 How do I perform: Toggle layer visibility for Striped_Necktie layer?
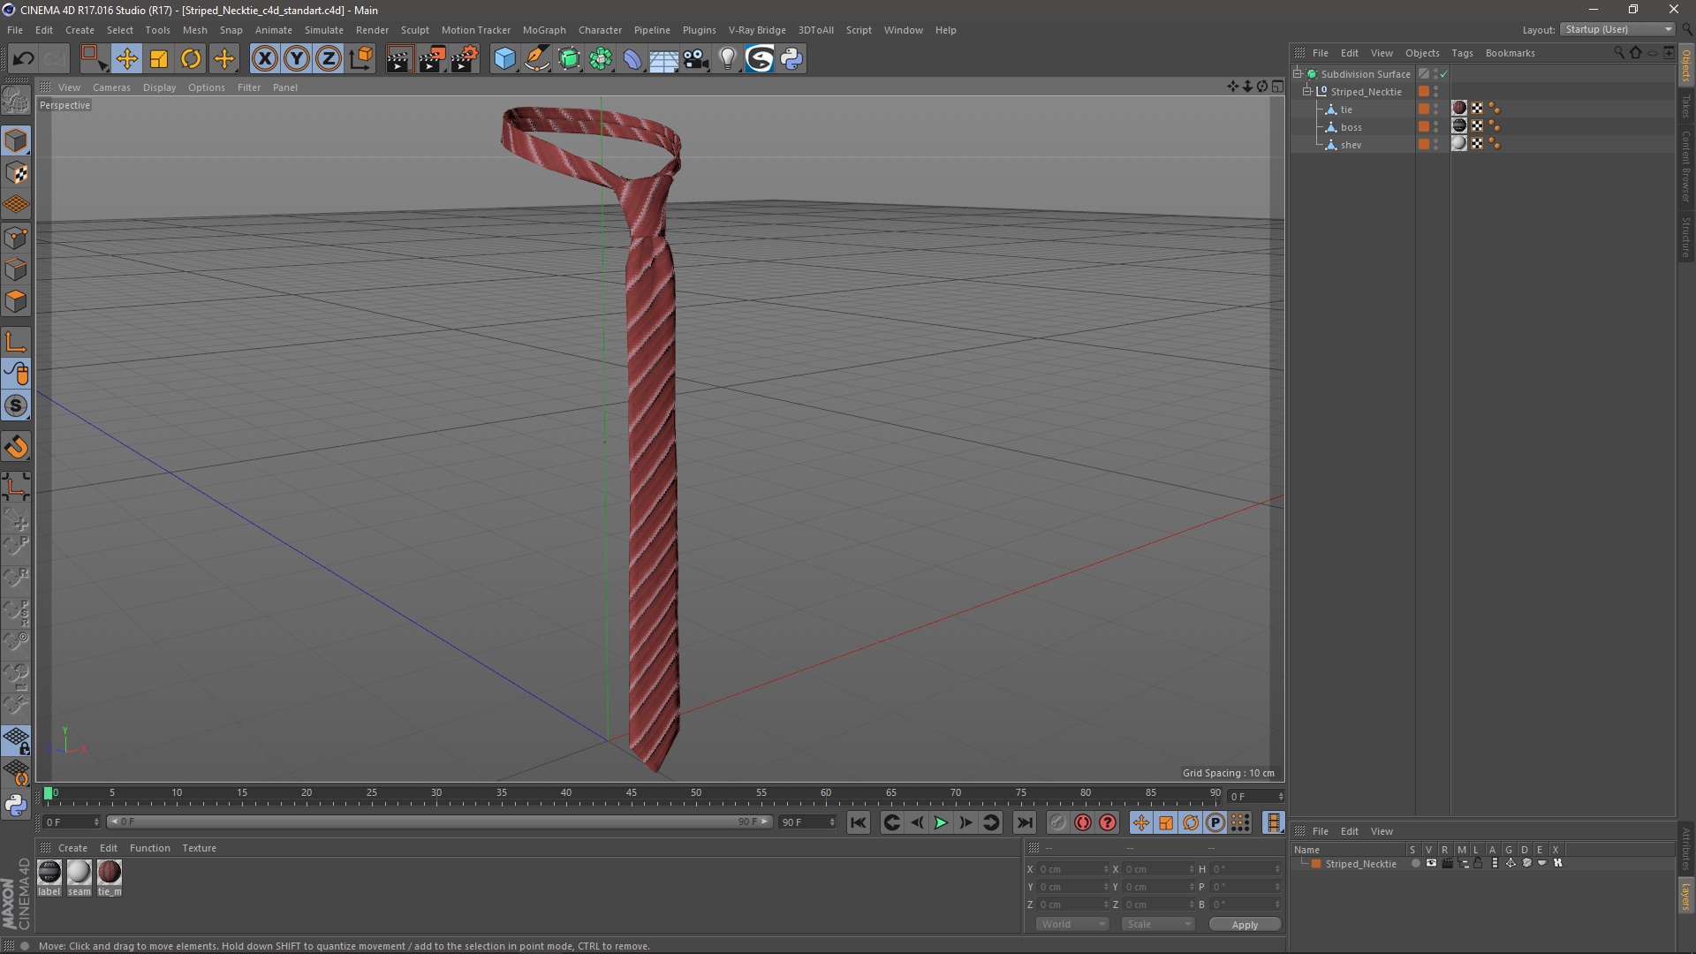coord(1431,864)
